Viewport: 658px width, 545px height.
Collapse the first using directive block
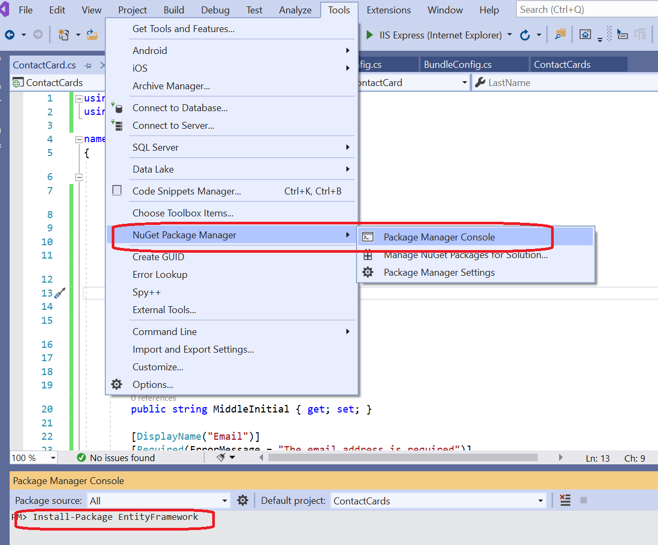pyautogui.click(x=79, y=98)
